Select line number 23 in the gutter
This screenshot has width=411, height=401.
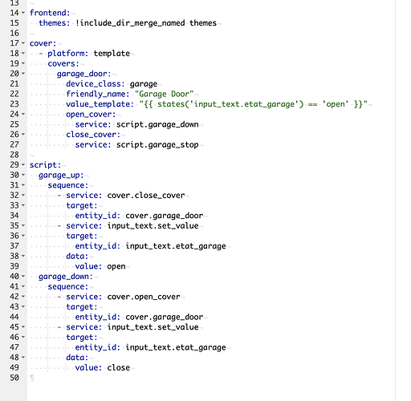coord(14,104)
